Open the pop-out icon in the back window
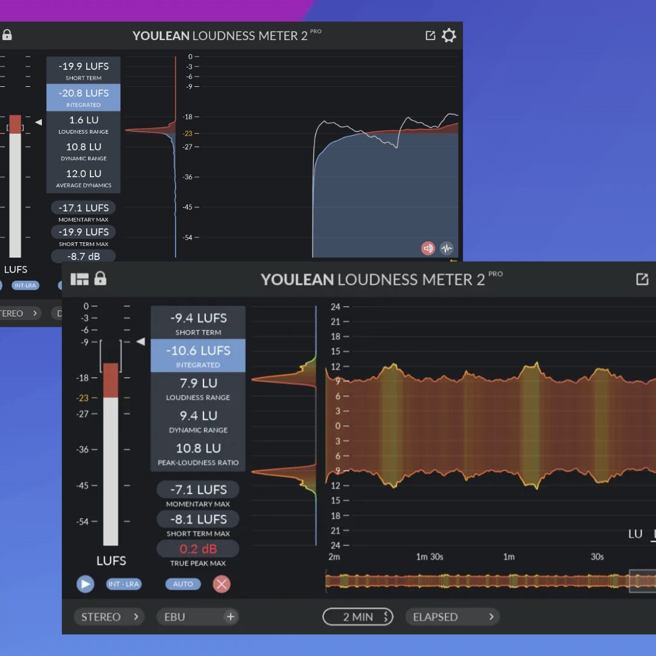 click(x=430, y=36)
